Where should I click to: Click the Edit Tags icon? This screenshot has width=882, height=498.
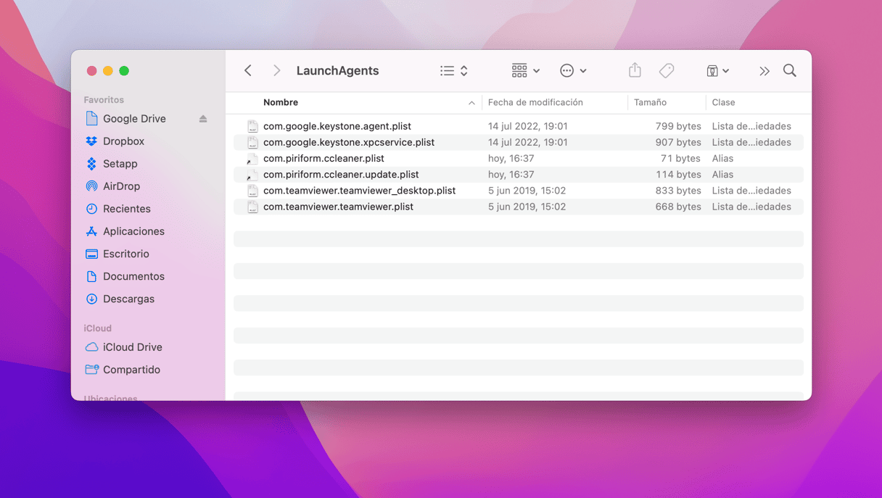667,70
